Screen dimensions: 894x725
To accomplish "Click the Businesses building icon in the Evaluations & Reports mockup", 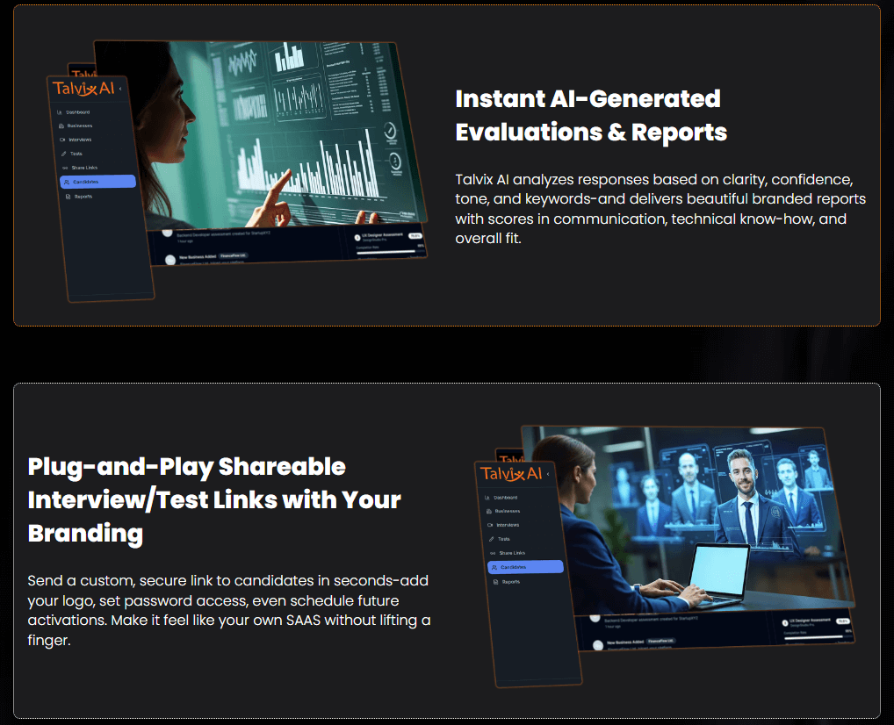I will 61,126.
